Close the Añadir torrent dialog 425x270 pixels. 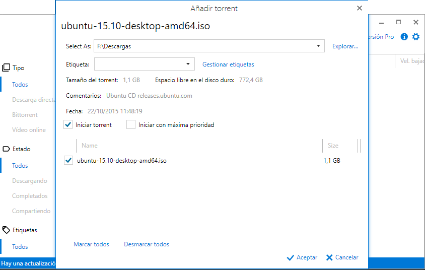360,8
